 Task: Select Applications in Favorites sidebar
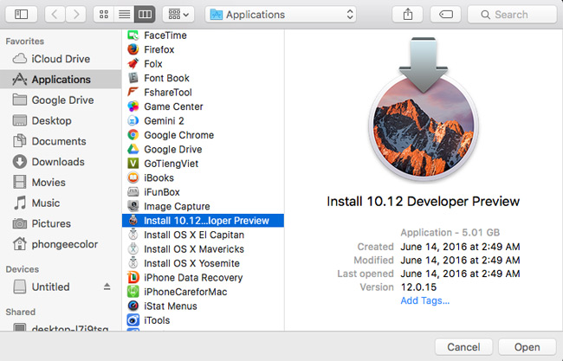pos(61,80)
